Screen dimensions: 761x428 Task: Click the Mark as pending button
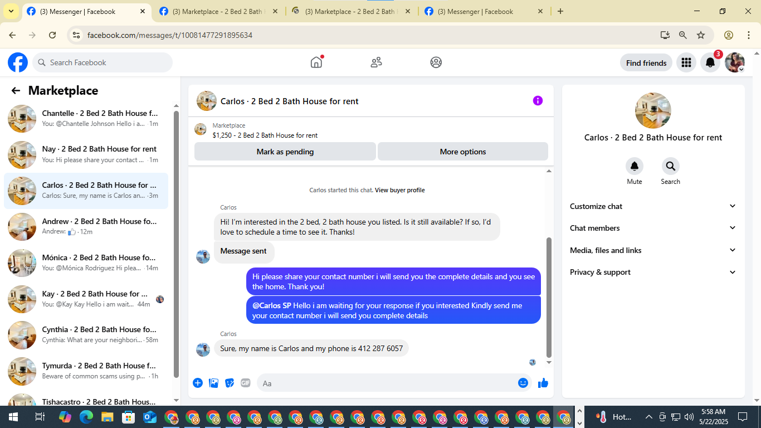[x=285, y=152]
